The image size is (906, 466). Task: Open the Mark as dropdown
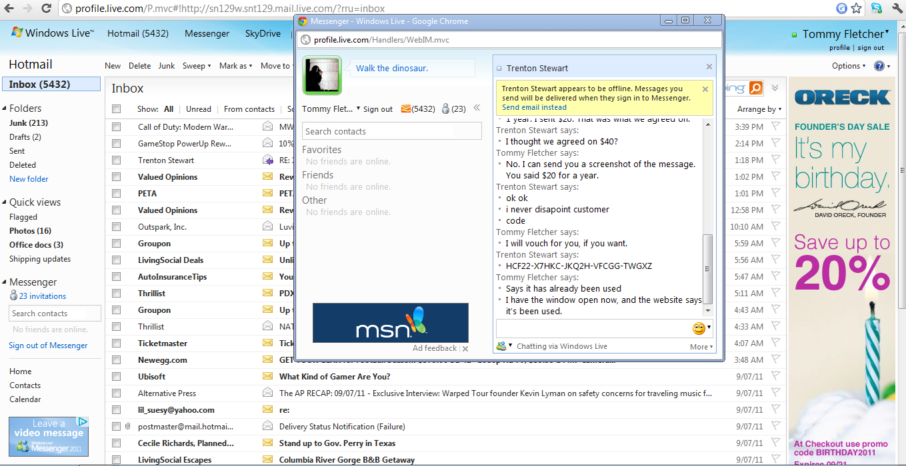click(x=236, y=66)
